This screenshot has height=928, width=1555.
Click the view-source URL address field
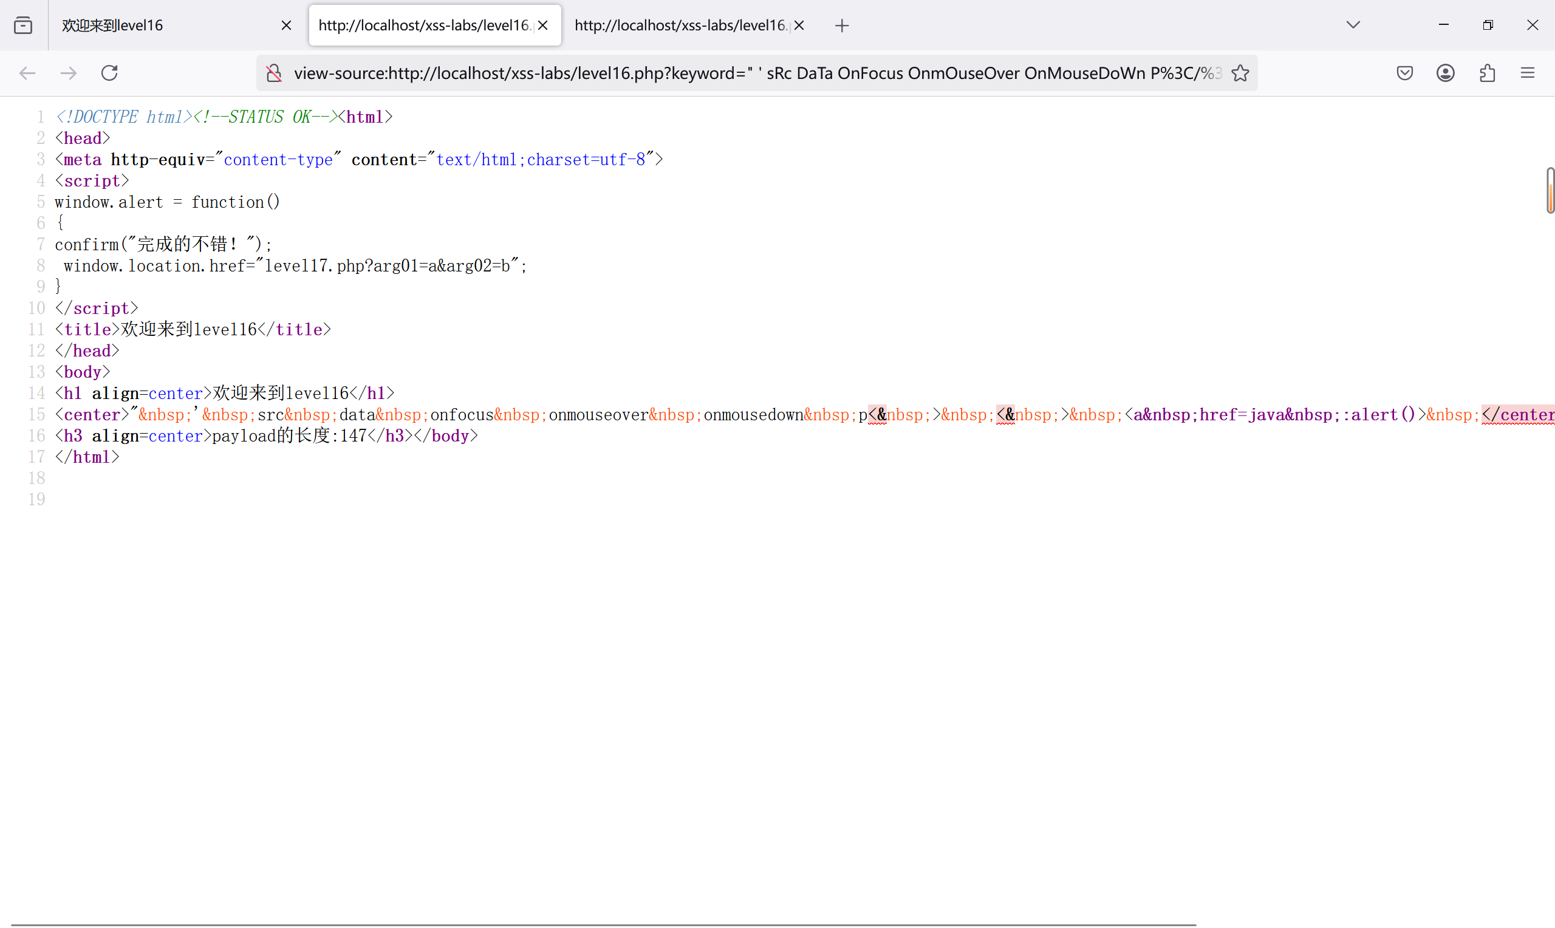(750, 73)
